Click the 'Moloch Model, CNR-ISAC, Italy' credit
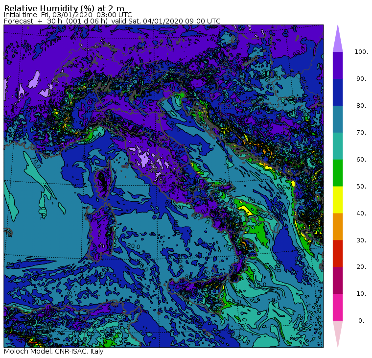The height and width of the screenshot is (358, 372). 54,351
